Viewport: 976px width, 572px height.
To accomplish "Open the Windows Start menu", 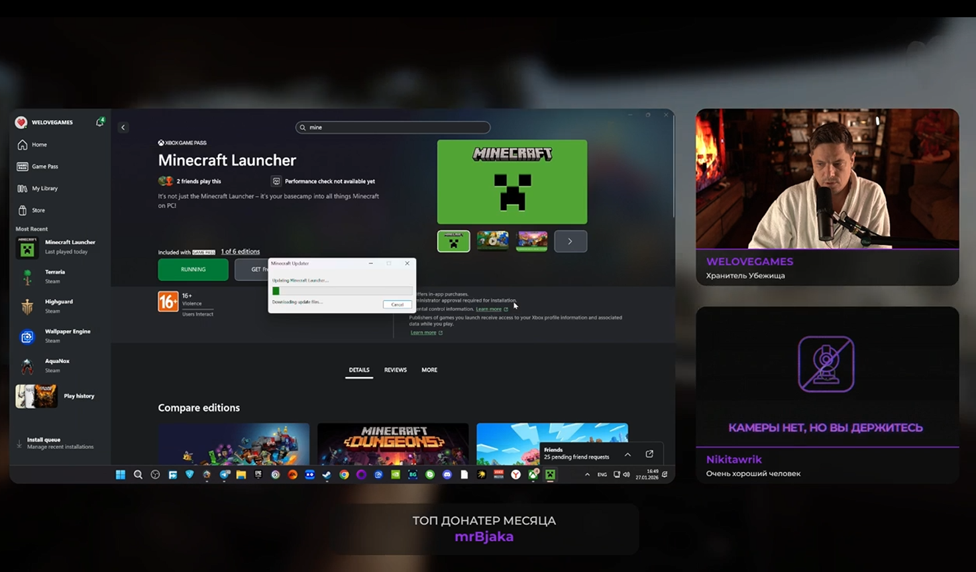I will (121, 475).
